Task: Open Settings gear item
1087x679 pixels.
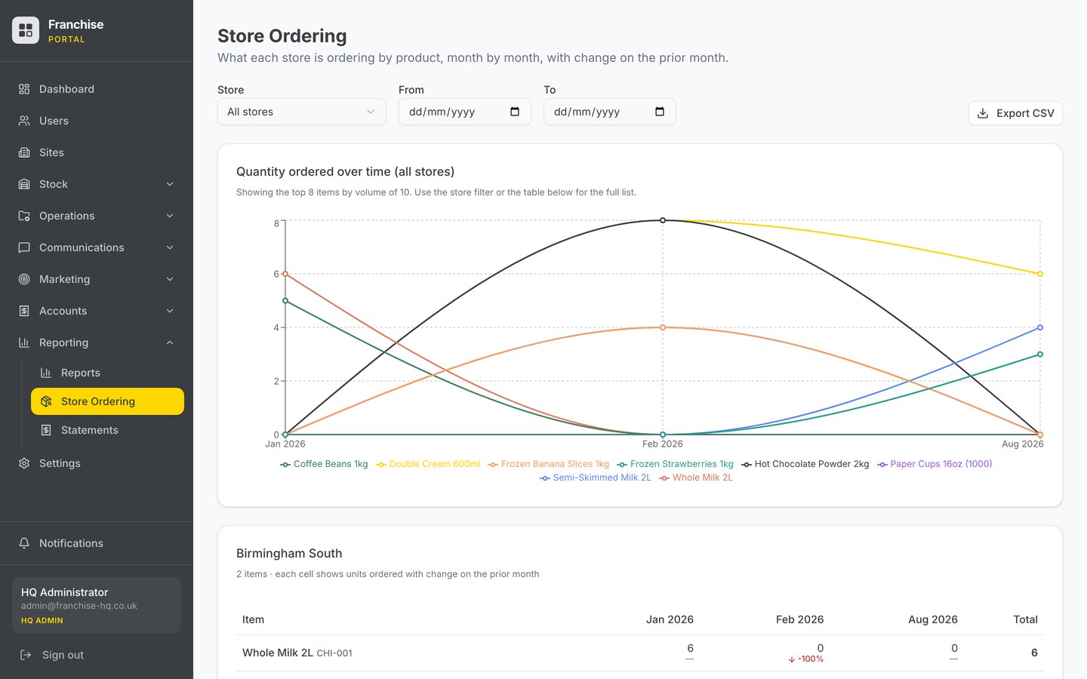Action: tap(97, 463)
